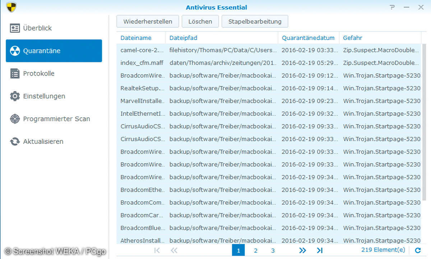
Task: Select the camel-core-2 file row
Action: (269, 50)
